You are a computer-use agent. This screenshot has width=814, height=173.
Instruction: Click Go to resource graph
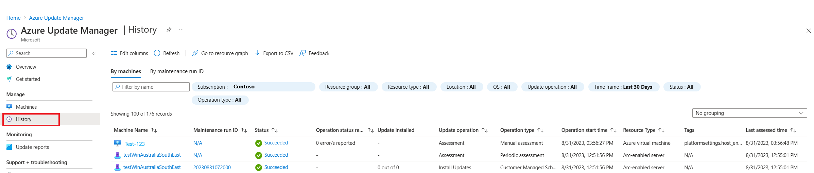click(x=220, y=53)
